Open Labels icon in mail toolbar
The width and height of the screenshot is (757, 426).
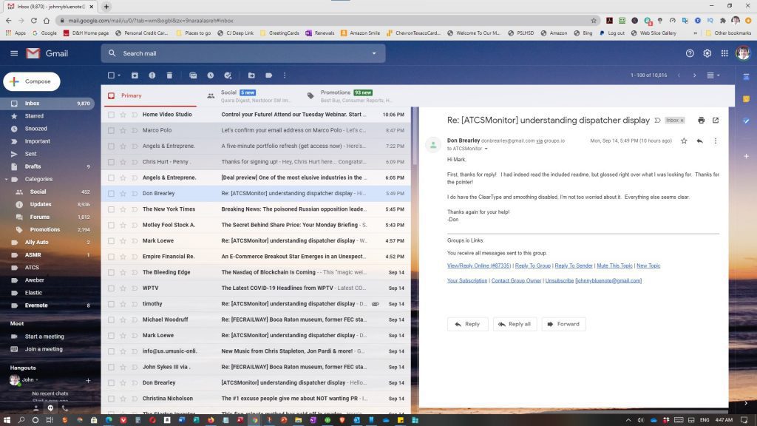[x=269, y=75]
